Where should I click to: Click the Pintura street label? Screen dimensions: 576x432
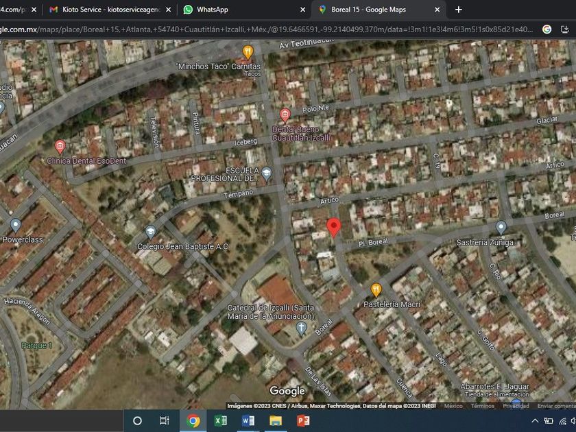(196, 123)
